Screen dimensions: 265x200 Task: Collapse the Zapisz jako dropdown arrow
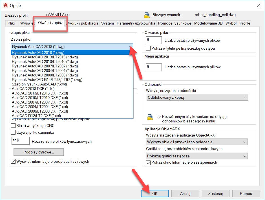pos(130,47)
